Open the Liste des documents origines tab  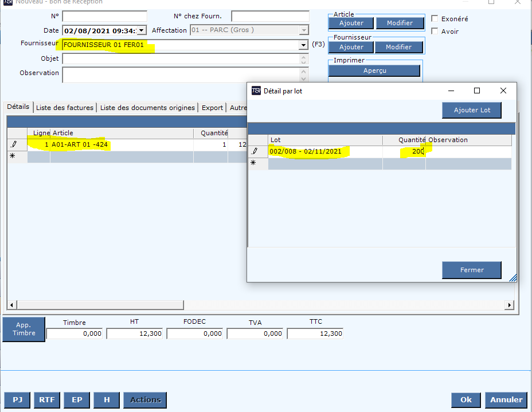(147, 108)
